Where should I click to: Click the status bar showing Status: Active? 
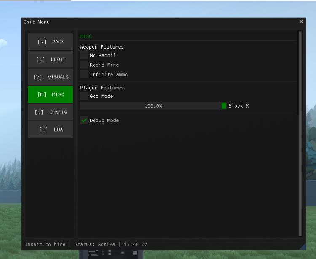[x=86, y=244]
